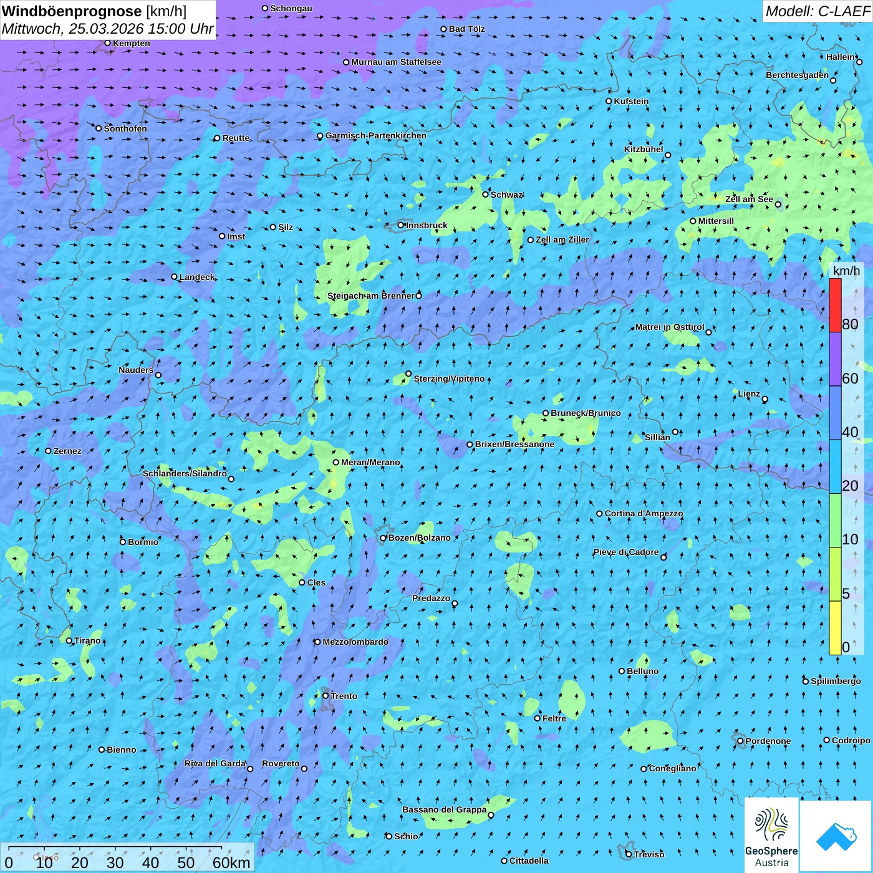The height and width of the screenshot is (873, 873).
Task: Click the Bruneck/Brunico label
Action: (x=586, y=413)
